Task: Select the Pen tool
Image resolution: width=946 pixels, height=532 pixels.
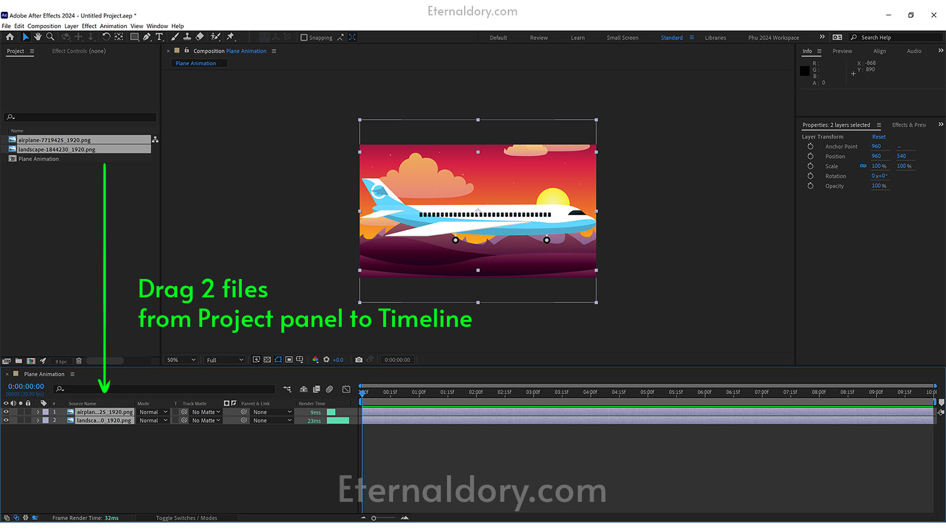Action: coord(147,37)
